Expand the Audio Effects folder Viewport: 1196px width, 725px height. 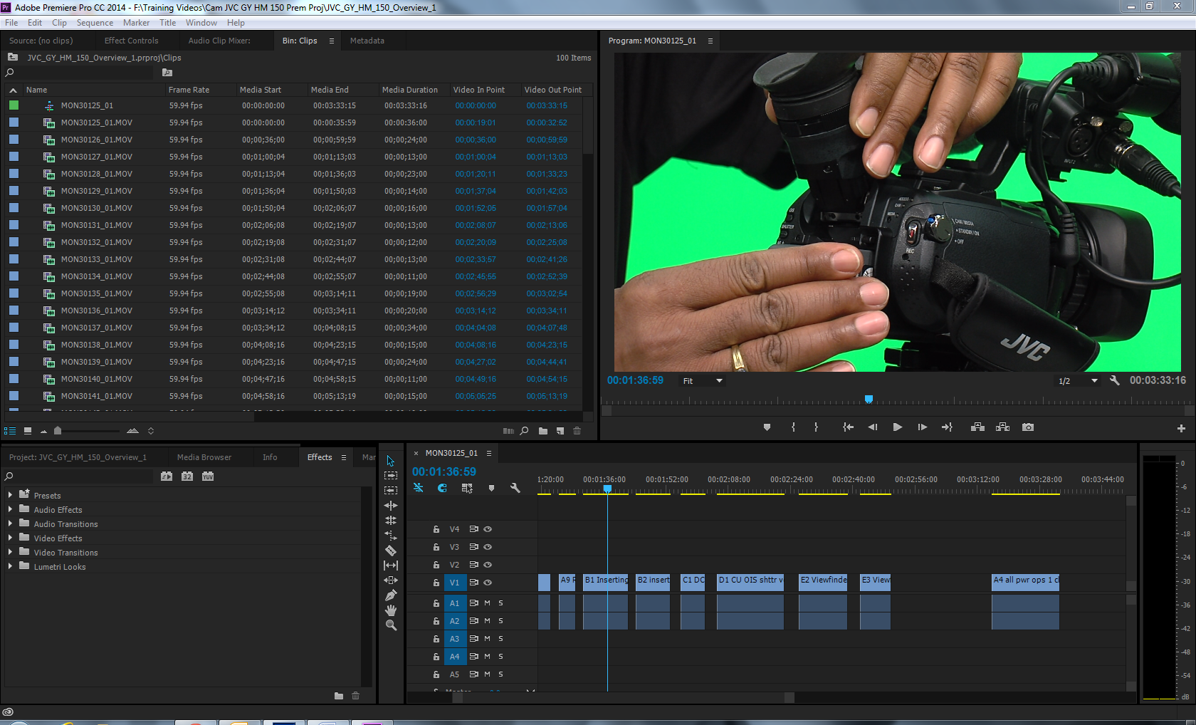coord(10,509)
